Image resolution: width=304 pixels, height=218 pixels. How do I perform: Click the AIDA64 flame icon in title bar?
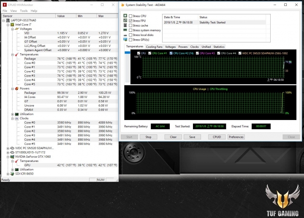tap(122, 5)
